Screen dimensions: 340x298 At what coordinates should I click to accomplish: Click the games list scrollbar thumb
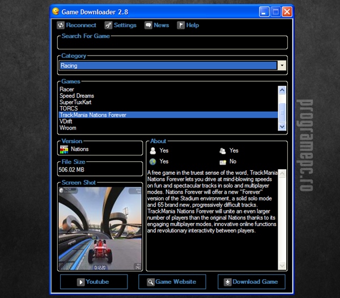282,112
